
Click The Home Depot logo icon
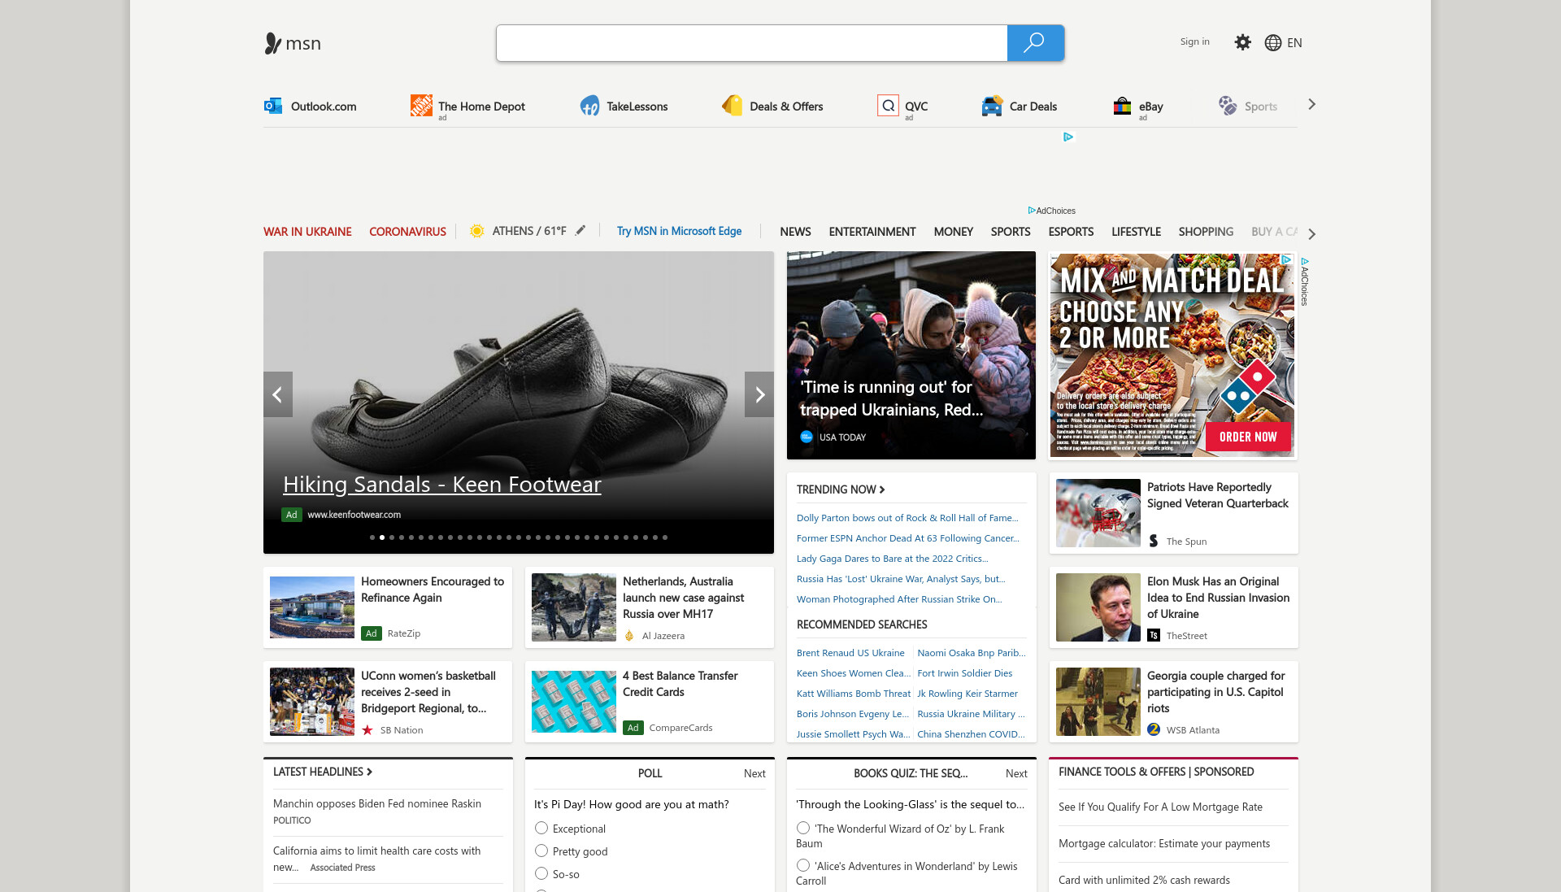pos(421,106)
